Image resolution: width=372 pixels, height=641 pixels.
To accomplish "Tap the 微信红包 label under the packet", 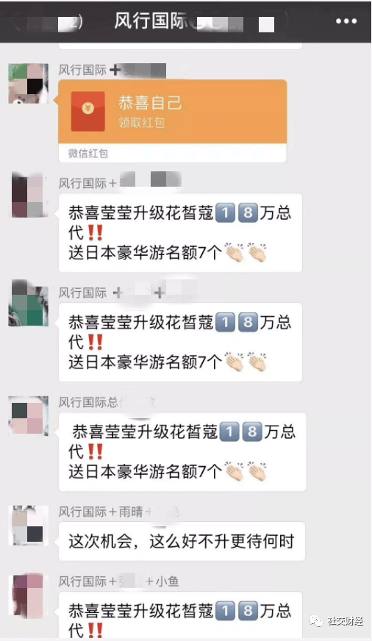I will (x=88, y=154).
